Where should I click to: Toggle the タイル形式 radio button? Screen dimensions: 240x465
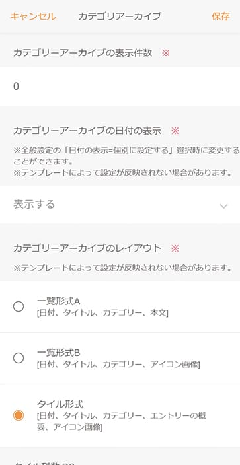click(x=19, y=415)
